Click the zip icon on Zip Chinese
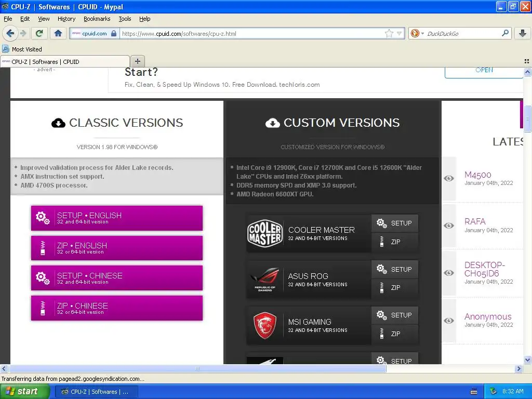This screenshot has height=399, width=532. tap(43, 308)
